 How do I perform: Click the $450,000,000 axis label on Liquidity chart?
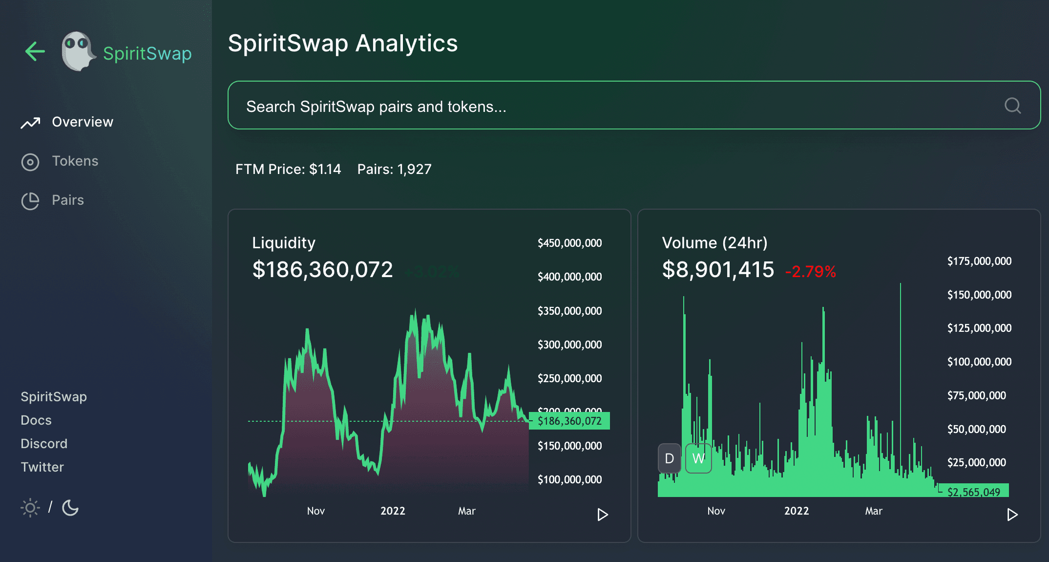coord(569,243)
